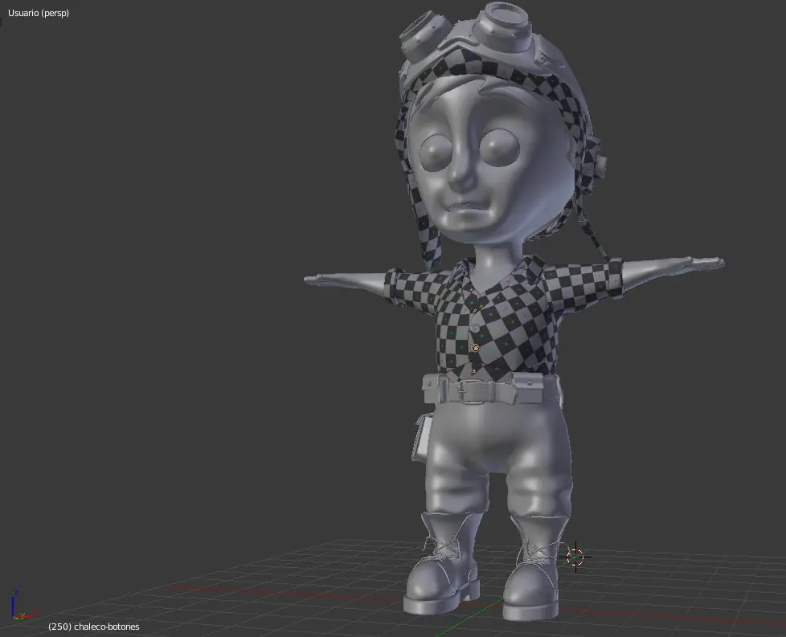The height and width of the screenshot is (637, 786).
Task: Click the "(250) chaleco-botones" object name text
Action: click(93, 627)
